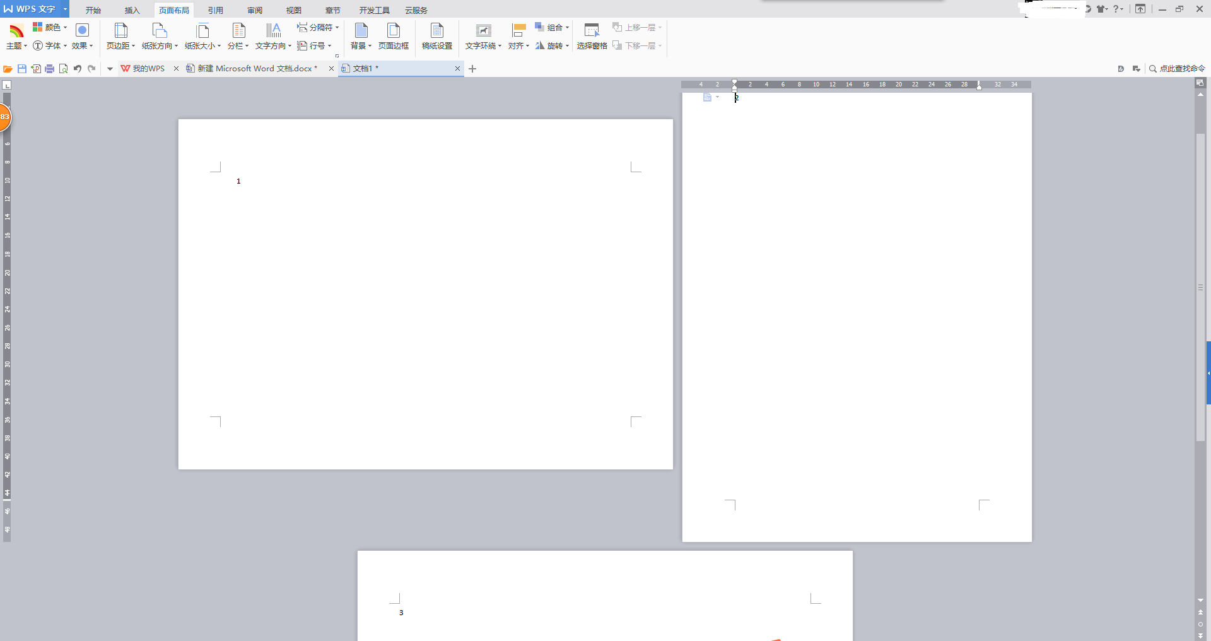1211x641 pixels.
Task: Open the 主题 (Theme) gallery
Action: point(16,37)
